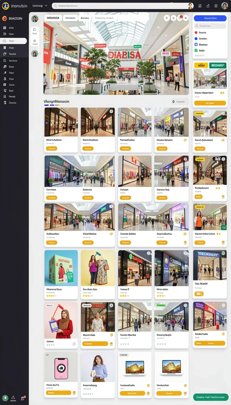
Task: Click the star icon above the hero image
Action: click(x=167, y=18)
